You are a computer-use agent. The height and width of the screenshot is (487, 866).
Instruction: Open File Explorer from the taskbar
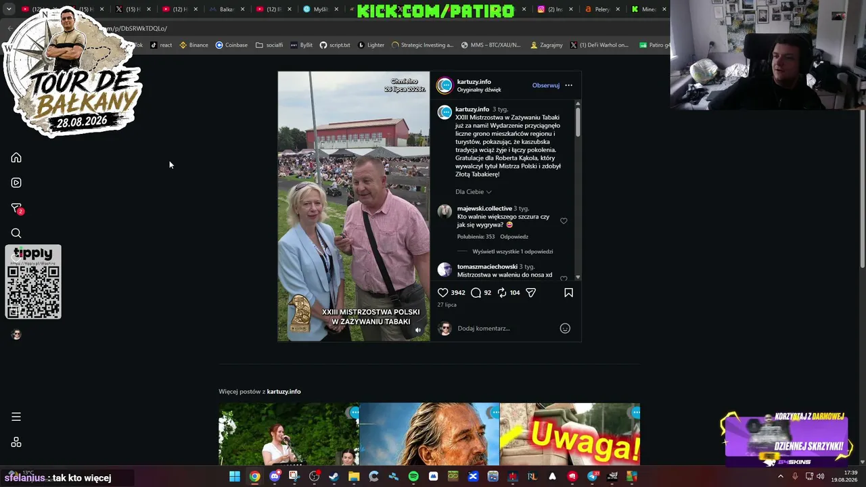(x=354, y=476)
